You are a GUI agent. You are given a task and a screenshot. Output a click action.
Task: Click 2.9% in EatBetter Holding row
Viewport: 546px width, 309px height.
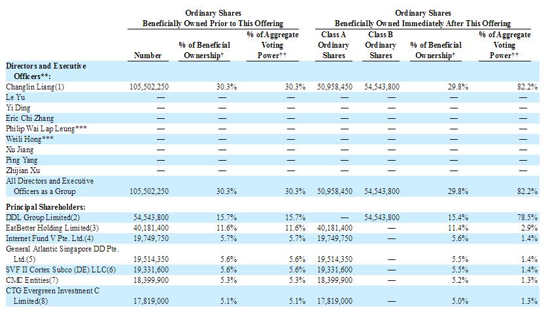pos(529,228)
